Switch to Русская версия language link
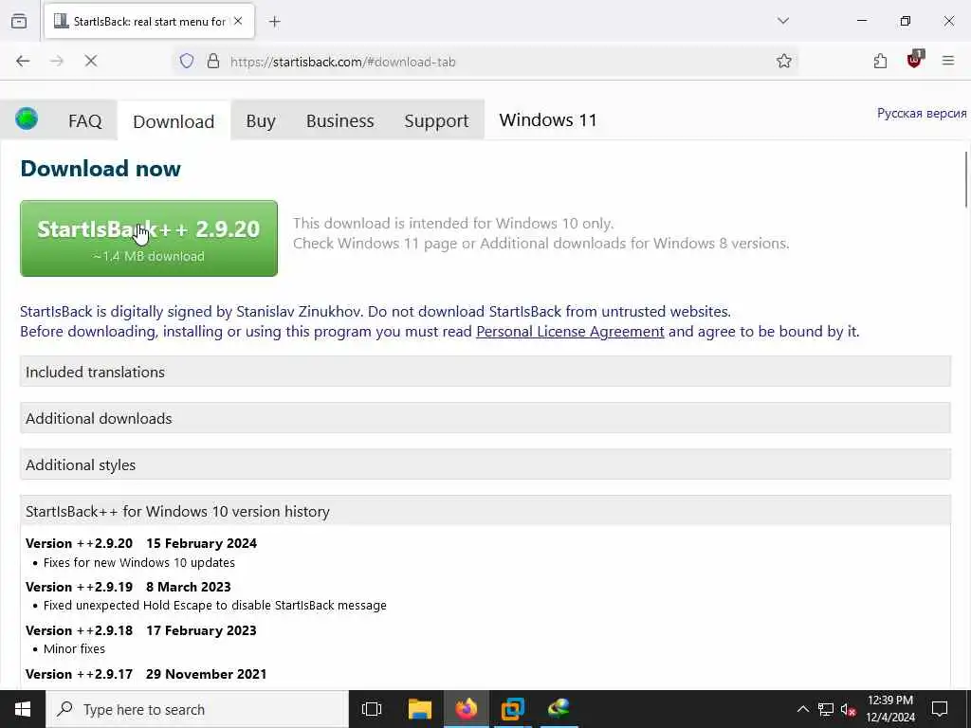This screenshot has height=728, width=971. 922,114
